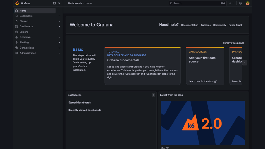Expand the Administration section chevron
The image size is (265, 149).
point(59,53)
